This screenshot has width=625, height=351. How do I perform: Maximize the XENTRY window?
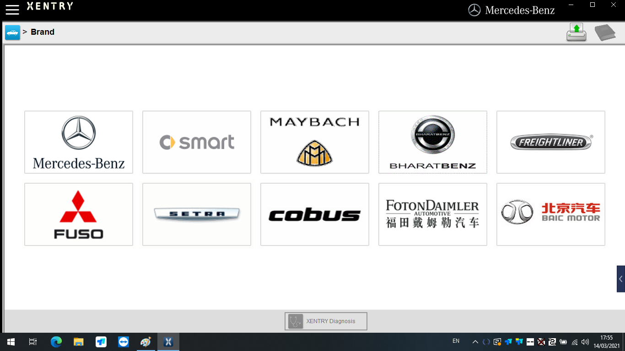coord(593,5)
